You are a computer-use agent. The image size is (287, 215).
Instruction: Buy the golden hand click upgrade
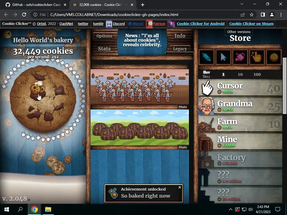click(257, 57)
